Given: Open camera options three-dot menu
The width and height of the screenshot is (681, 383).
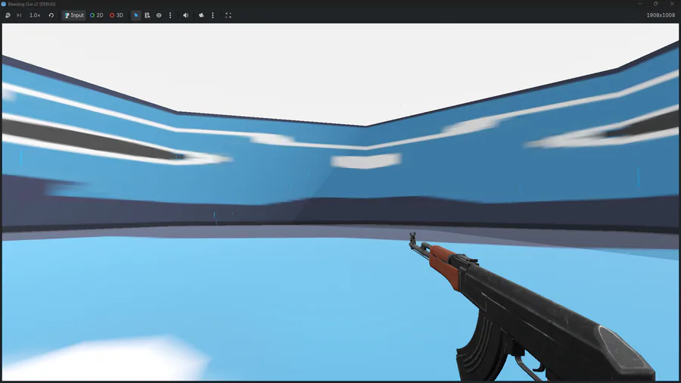Looking at the screenshot, I should [213, 15].
